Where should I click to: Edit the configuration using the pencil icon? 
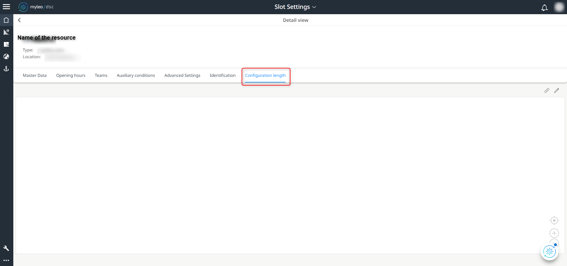(557, 90)
